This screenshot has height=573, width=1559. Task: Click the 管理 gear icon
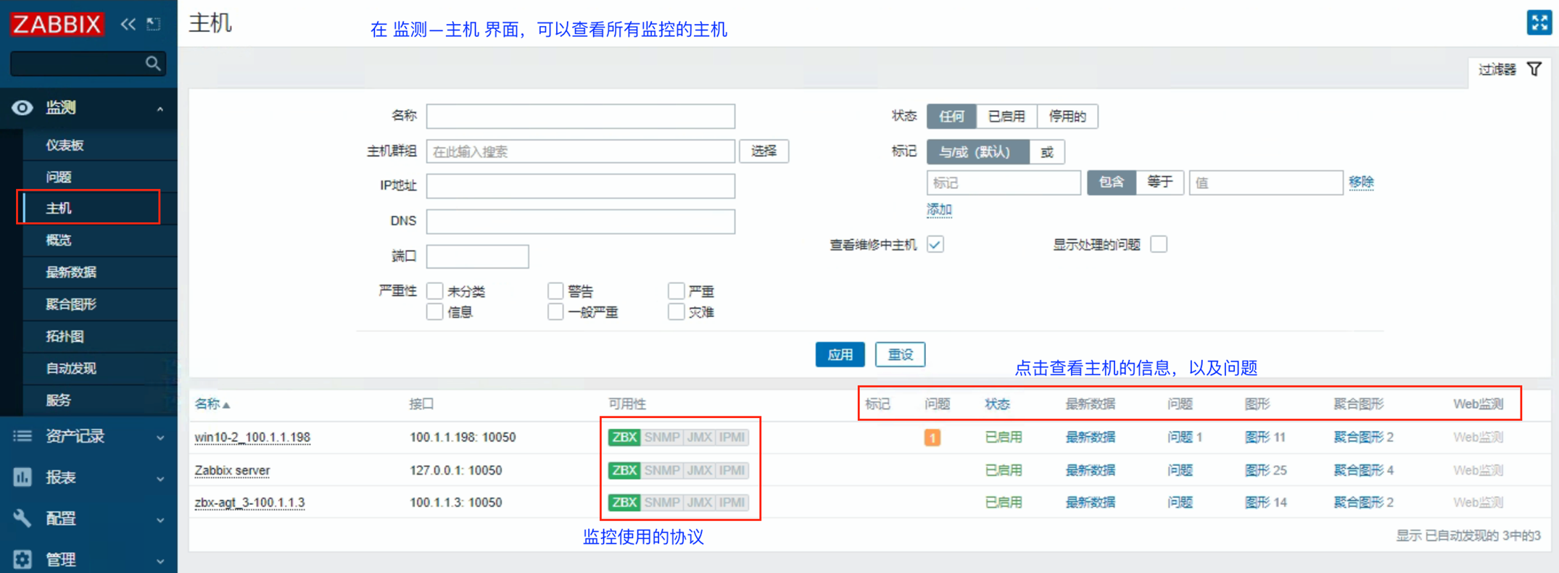pyautogui.click(x=22, y=559)
